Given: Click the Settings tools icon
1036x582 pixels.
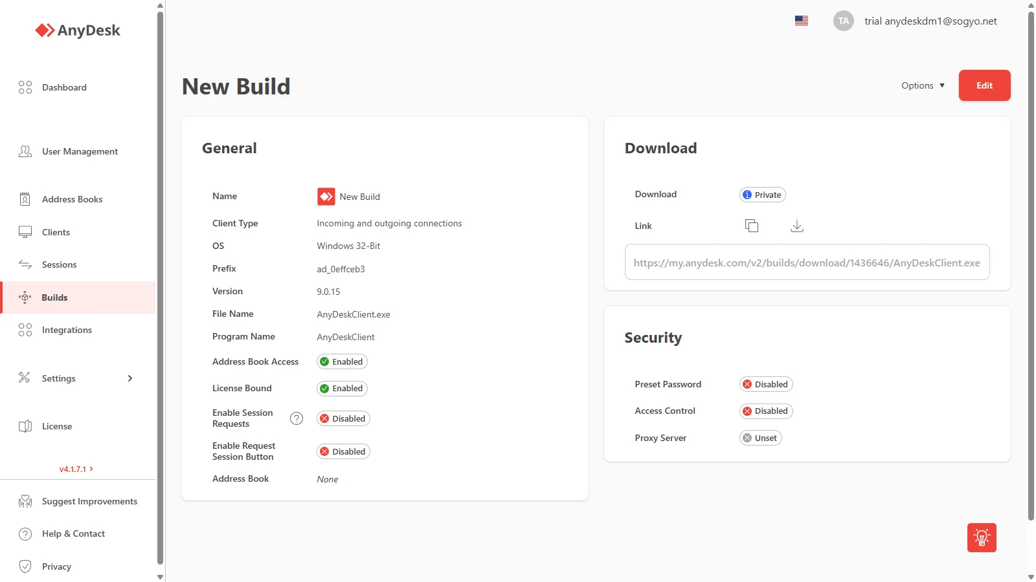Looking at the screenshot, I should (25, 378).
